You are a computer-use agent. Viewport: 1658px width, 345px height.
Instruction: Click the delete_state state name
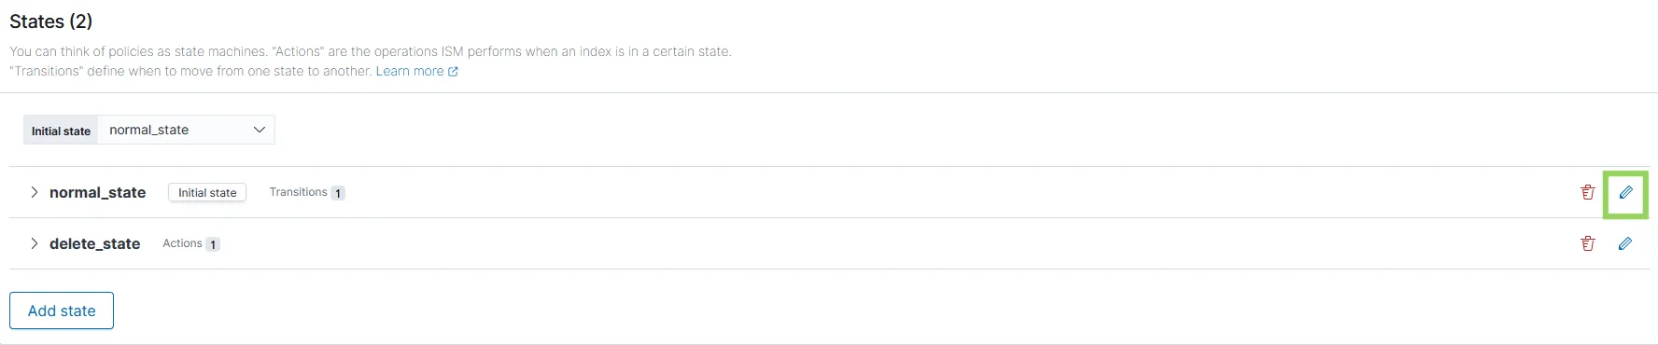tap(94, 243)
